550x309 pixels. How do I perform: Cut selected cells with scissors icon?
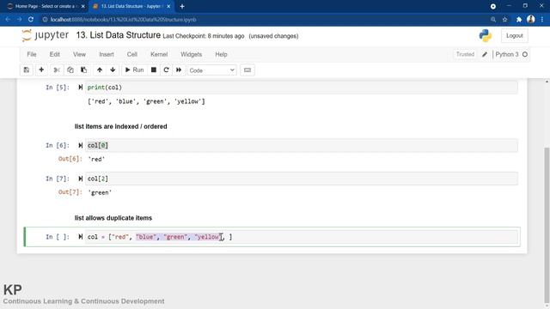click(x=57, y=70)
